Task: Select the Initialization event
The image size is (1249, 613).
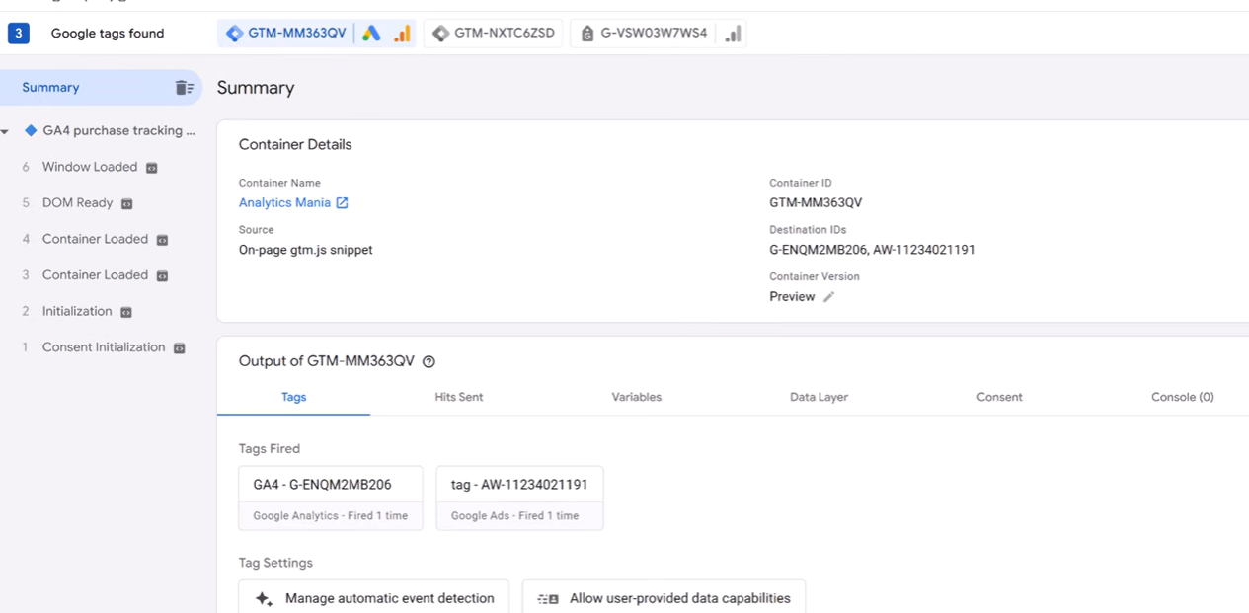Action: [x=77, y=311]
